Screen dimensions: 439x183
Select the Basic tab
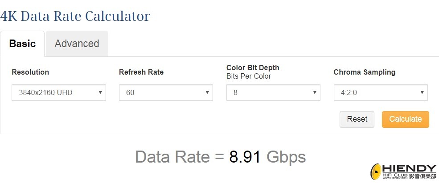click(x=22, y=44)
